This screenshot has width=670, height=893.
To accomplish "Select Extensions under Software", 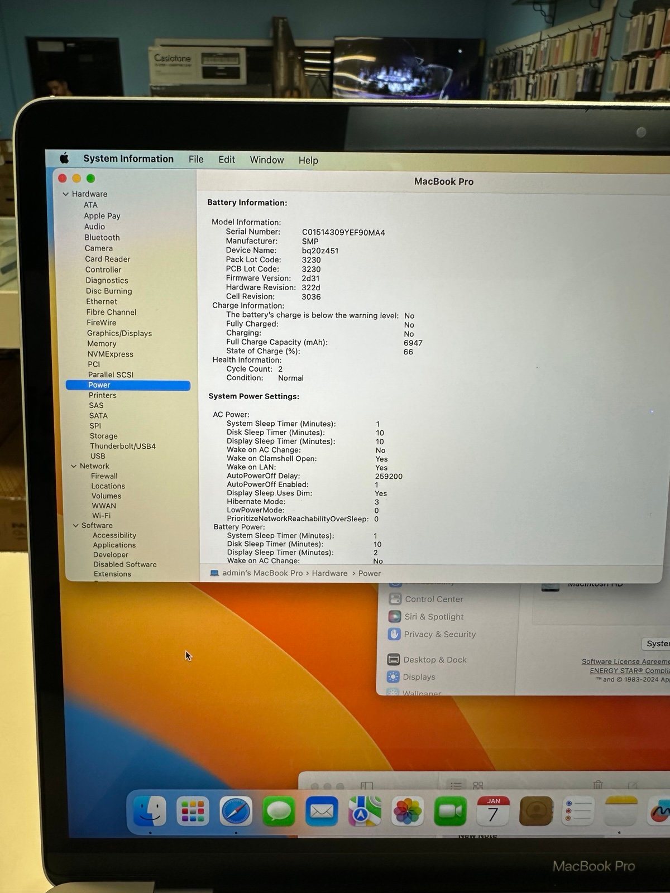I will point(112,574).
